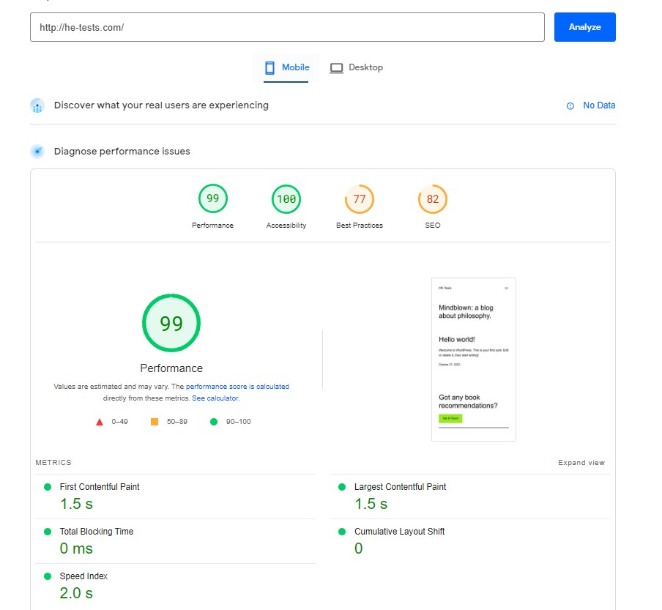Click the METRICS section label
The height and width of the screenshot is (610, 662).
[53, 463]
